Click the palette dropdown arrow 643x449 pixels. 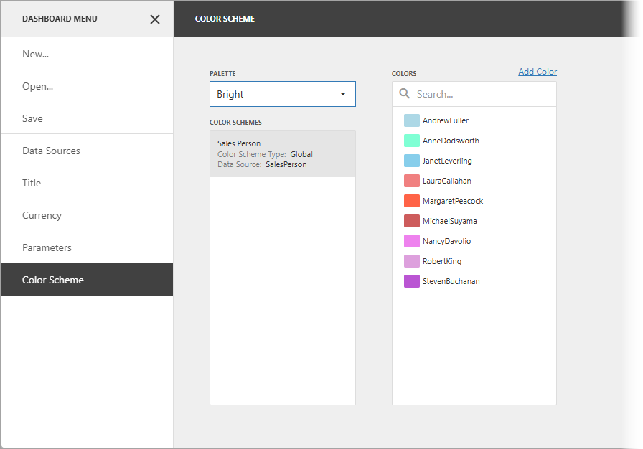[x=343, y=94]
